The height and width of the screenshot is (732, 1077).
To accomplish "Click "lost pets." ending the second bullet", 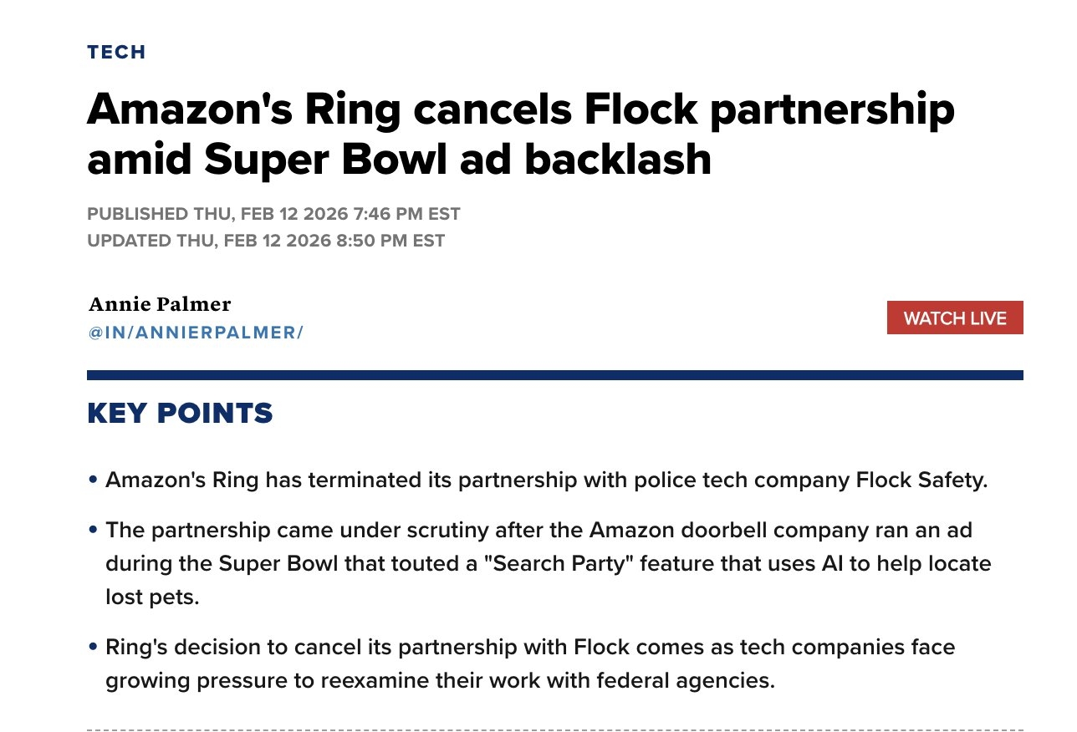I will (x=152, y=597).
